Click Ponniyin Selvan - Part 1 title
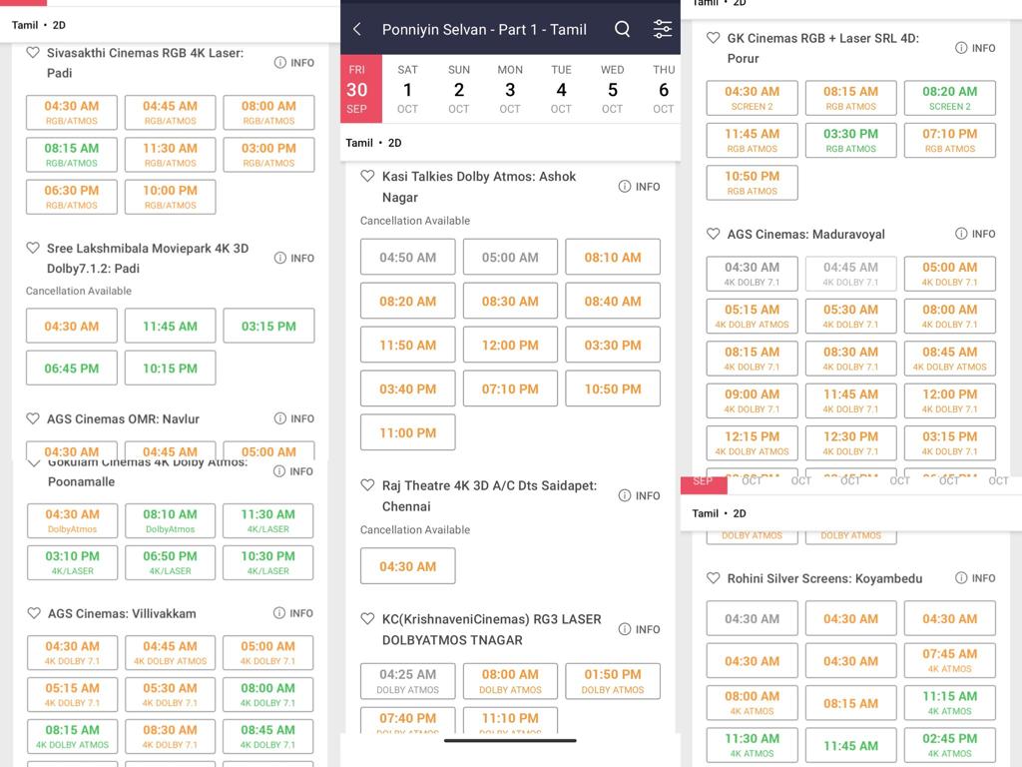Image resolution: width=1022 pixels, height=767 pixels. (x=484, y=29)
